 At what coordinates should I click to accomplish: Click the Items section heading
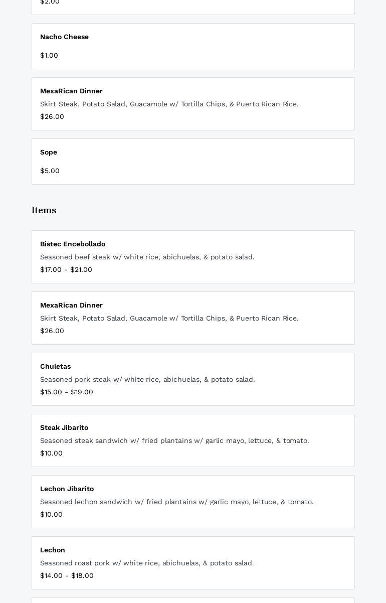tap(44, 210)
